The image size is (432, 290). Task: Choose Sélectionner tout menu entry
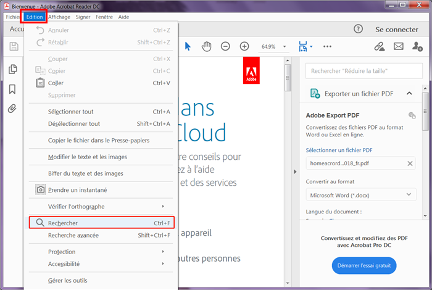pyautogui.click(x=101, y=112)
